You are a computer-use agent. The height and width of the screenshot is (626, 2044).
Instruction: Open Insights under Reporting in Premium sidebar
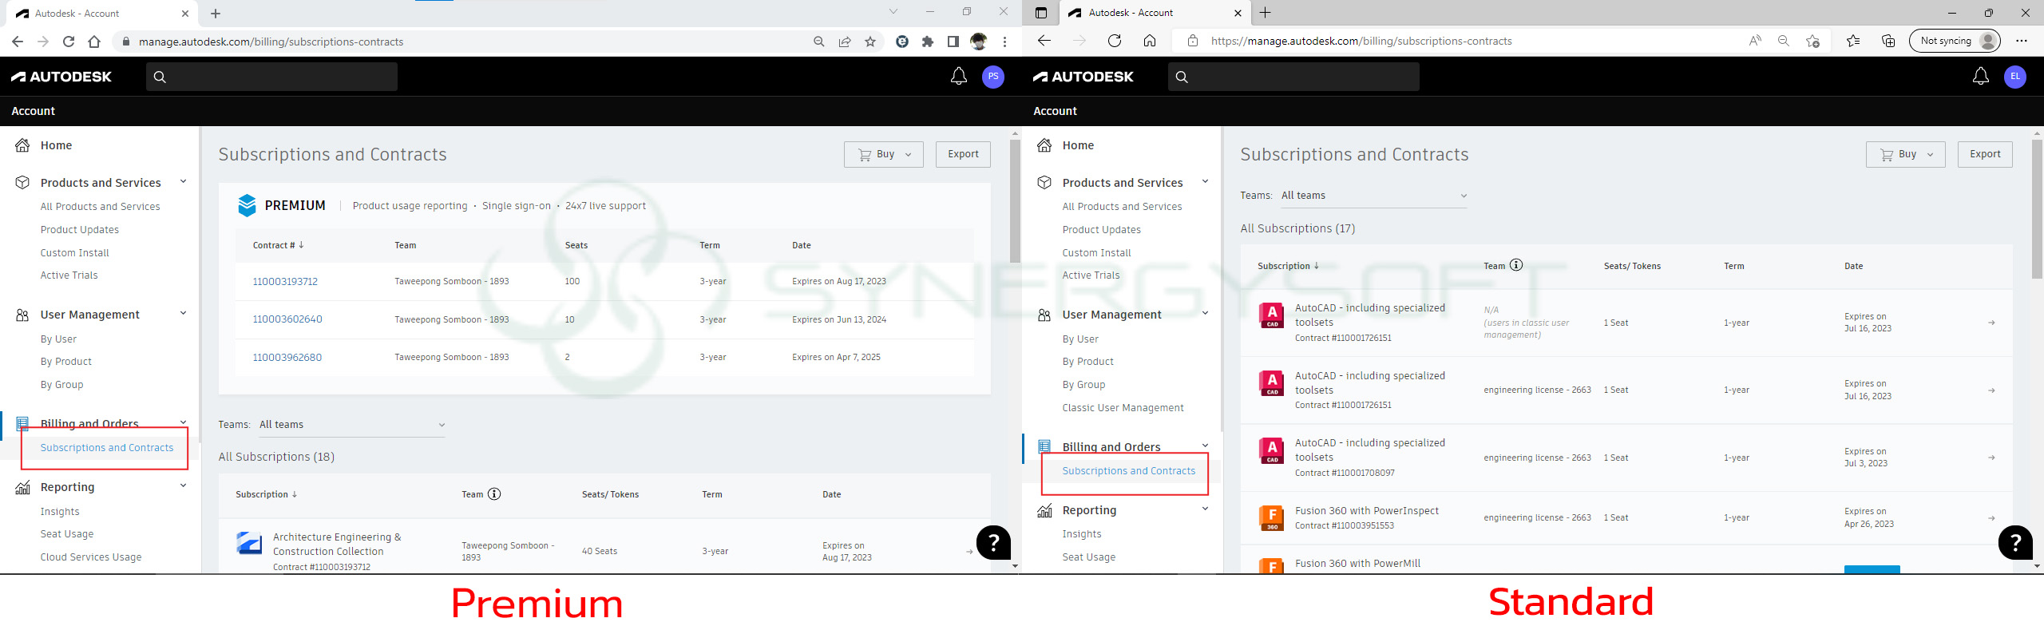coord(60,512)
